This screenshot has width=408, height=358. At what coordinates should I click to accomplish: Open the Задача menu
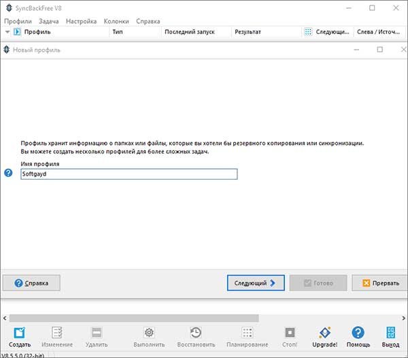pos(49,21)
